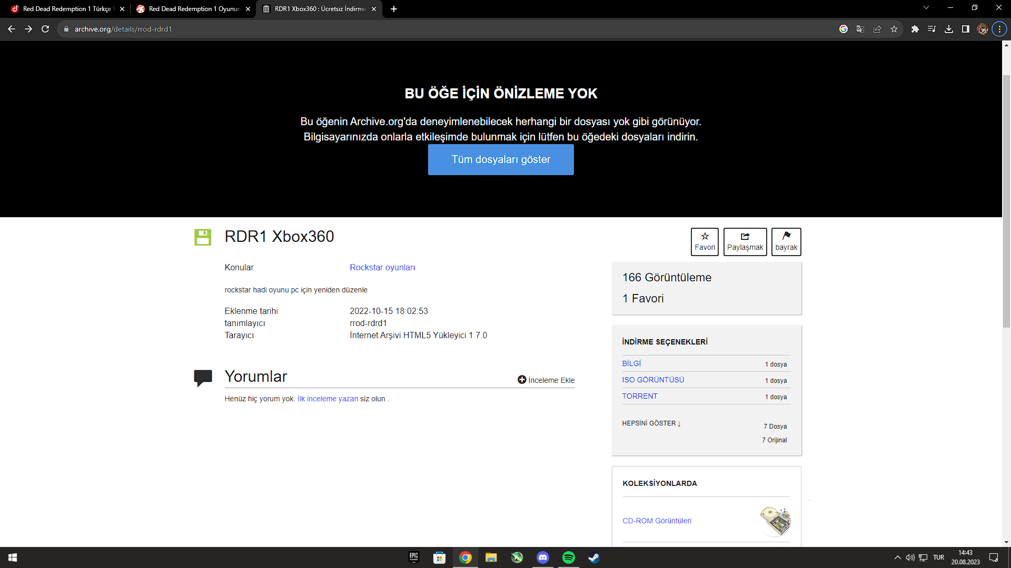Image resolution: width=1011 pixels, height=568 pixels.
Task: Click the İnceleme Ekle plus icon
Action: tap(522, 380)
